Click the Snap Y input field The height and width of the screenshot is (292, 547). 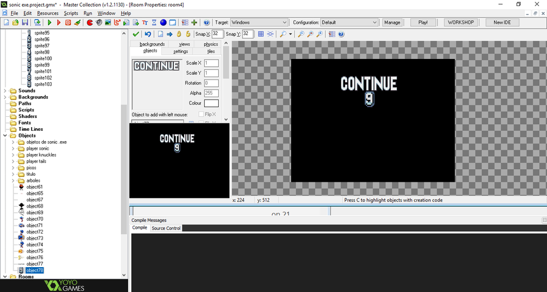(x=248, y=34)
